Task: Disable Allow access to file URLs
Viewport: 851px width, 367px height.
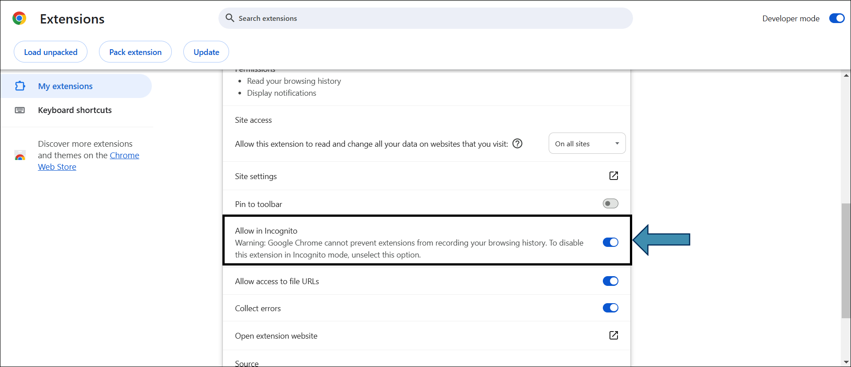Action: (x=610, y=281)
